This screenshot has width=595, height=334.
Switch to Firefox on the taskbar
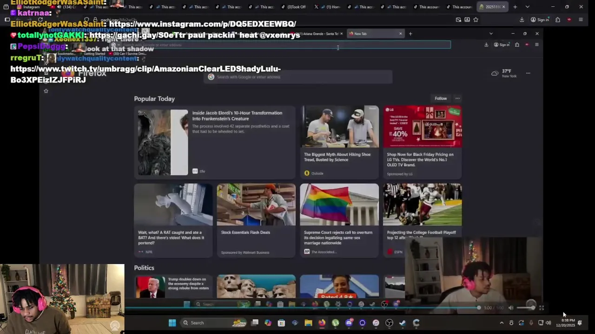point(322,323)
